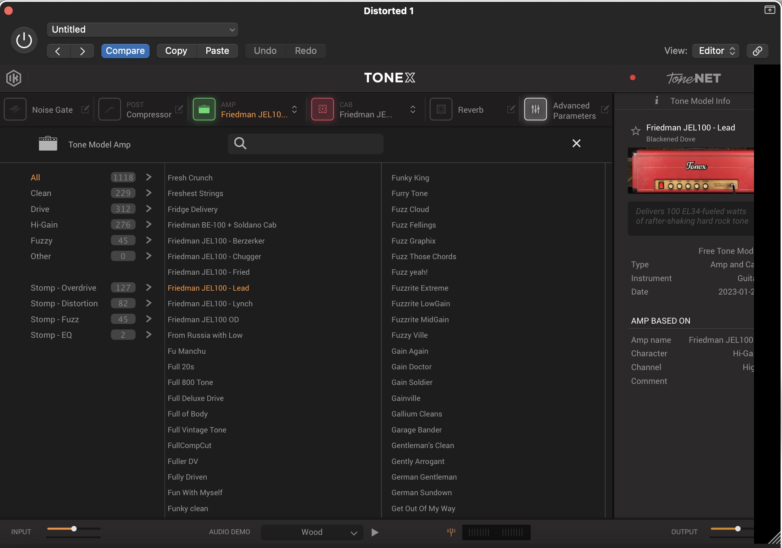Select From Russia with Low tone

coord(205,335)
